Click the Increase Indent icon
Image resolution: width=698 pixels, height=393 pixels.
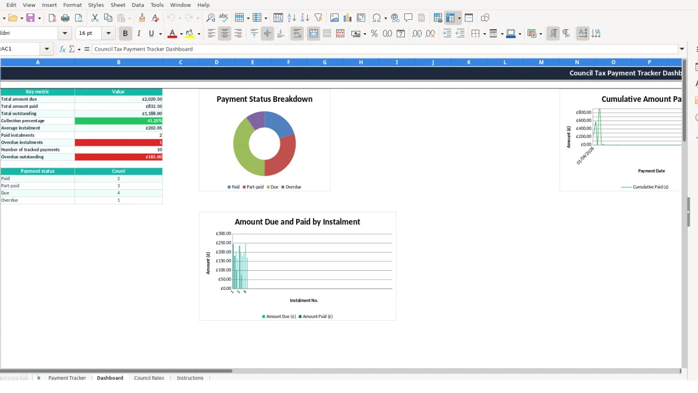coord(447,34)
